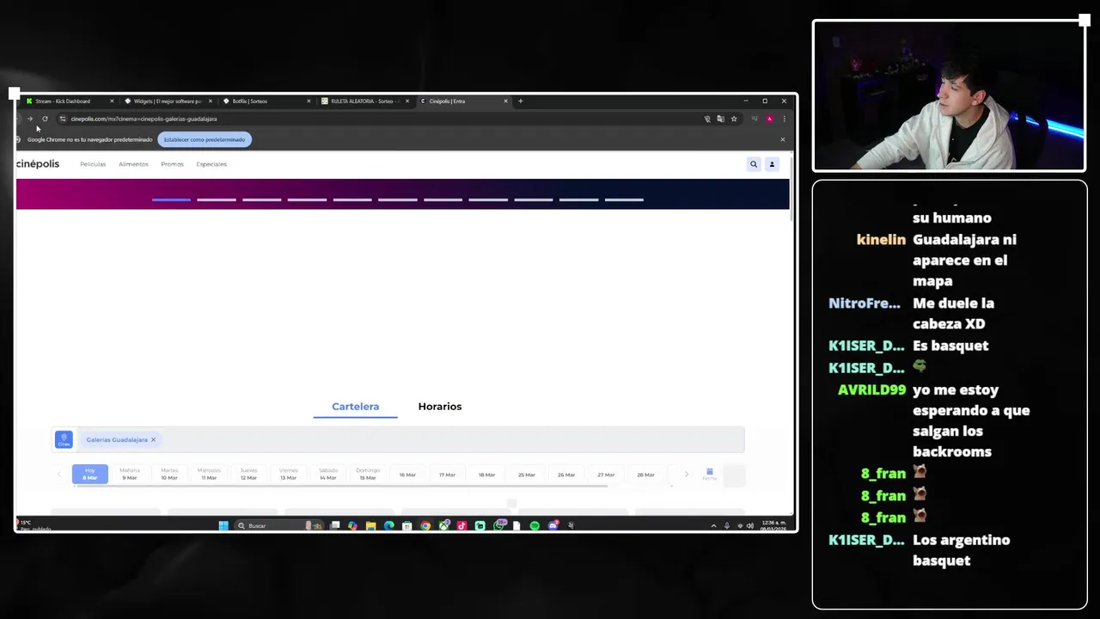Screen dimensions: 1100x619
Task: Select the Jueves 12 Mar date
Action: click(x=248, y=474)
